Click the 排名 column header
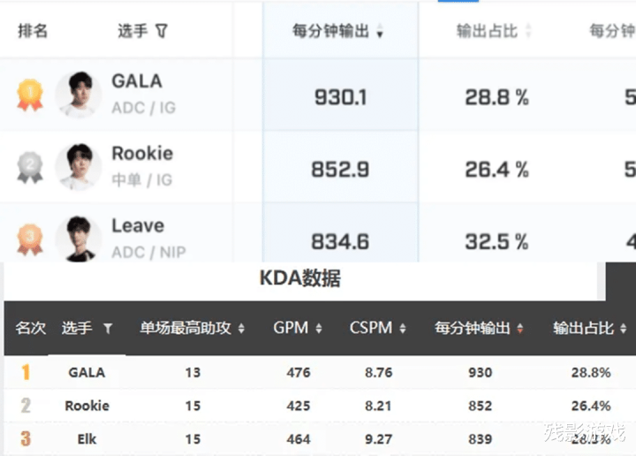This screenshot has height=456, width=636. tap(33, 31)
